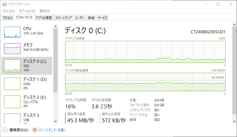Switch to the プロセス tab
The width and height of the screenshot is (237, 137).
pyautogui.click(x=8, y=18)
